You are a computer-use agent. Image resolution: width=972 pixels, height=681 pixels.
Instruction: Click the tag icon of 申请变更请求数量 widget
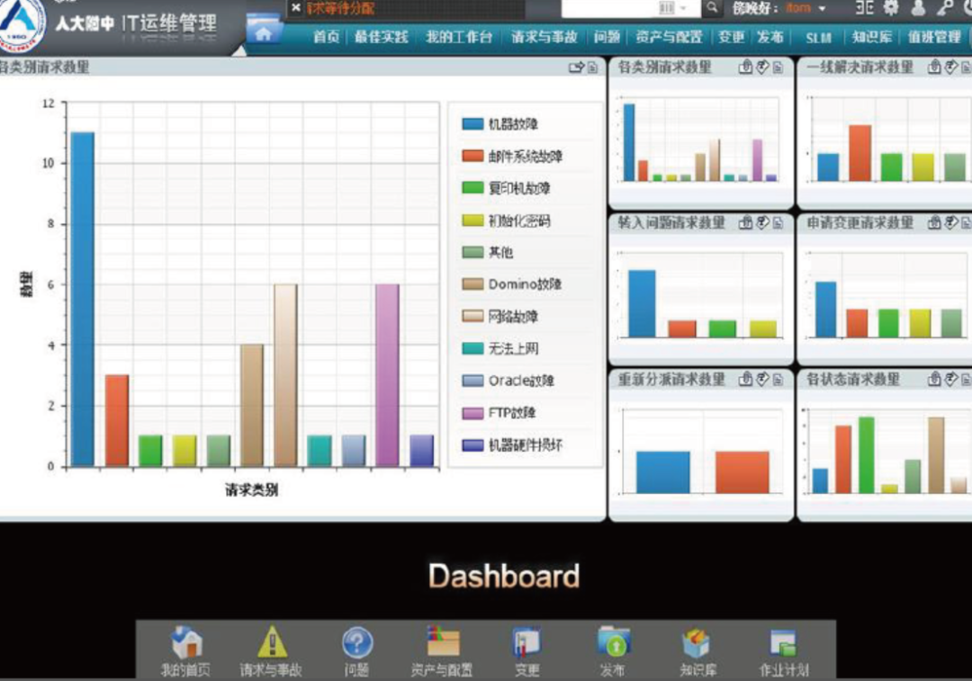(951, 222)
